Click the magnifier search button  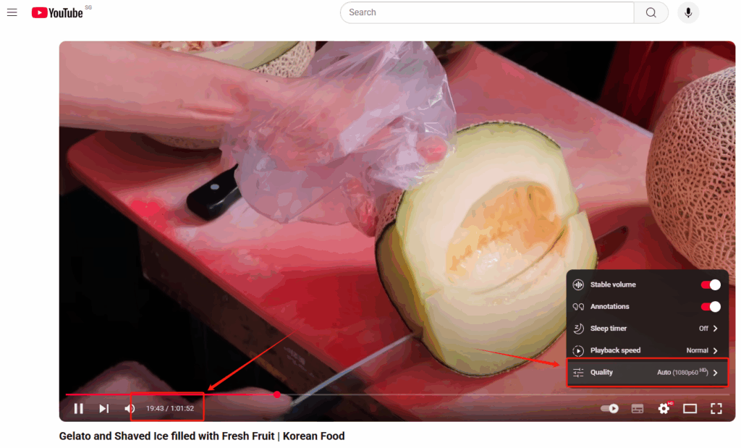(x=651, y=12)
